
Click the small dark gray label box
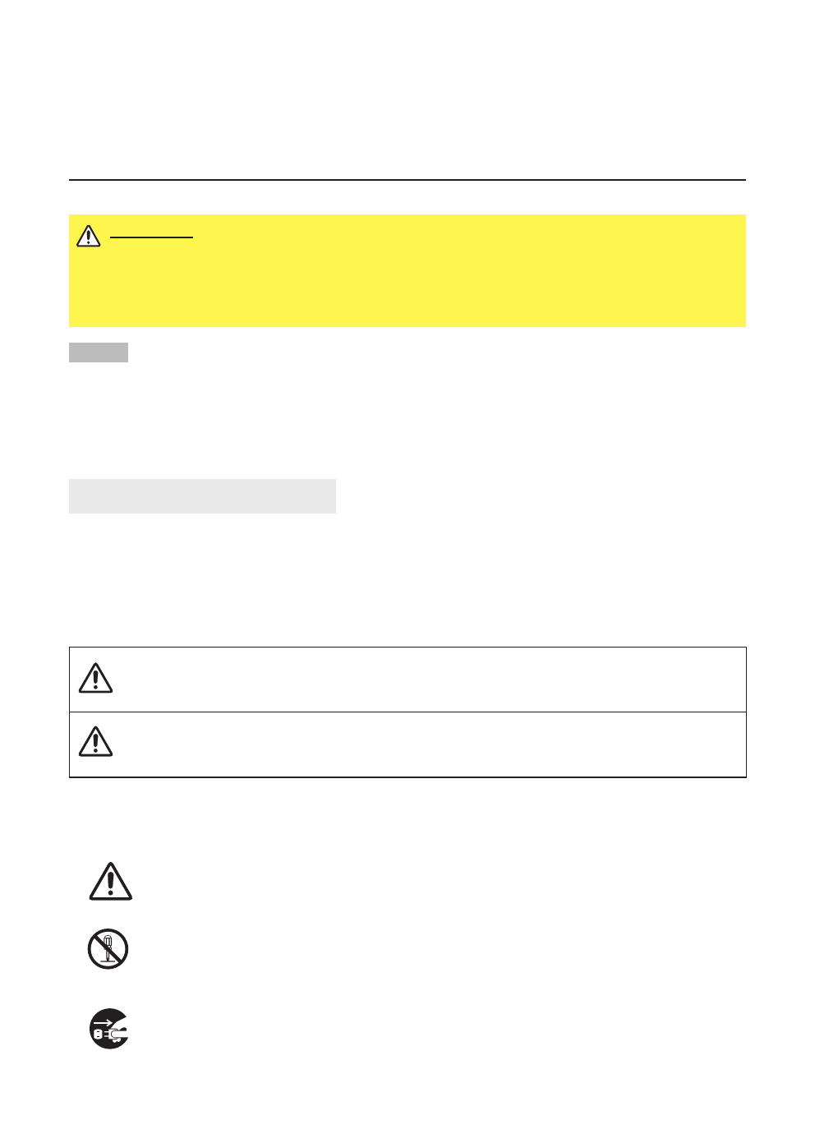click(99, 353)
